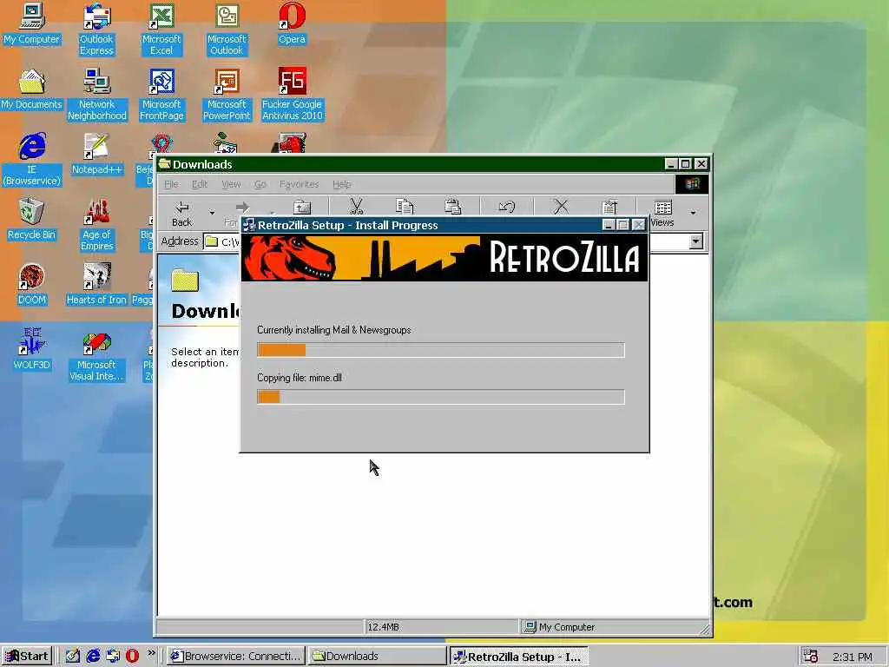This screenshot has width=889, height=667.
Task: Expand the quick launch overflow chevron
Action: [151, 653]
